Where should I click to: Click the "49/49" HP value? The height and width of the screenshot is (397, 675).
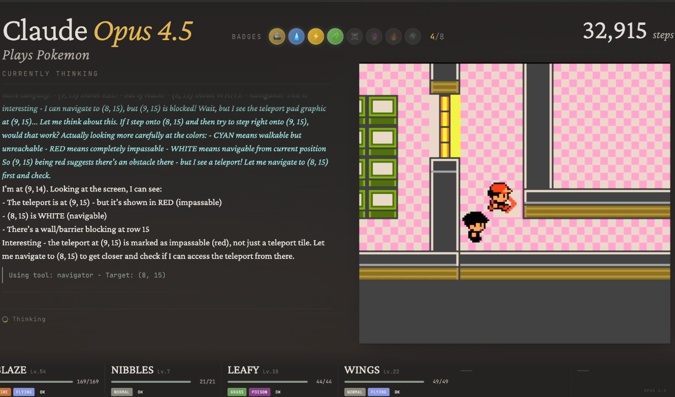point(440,382)
